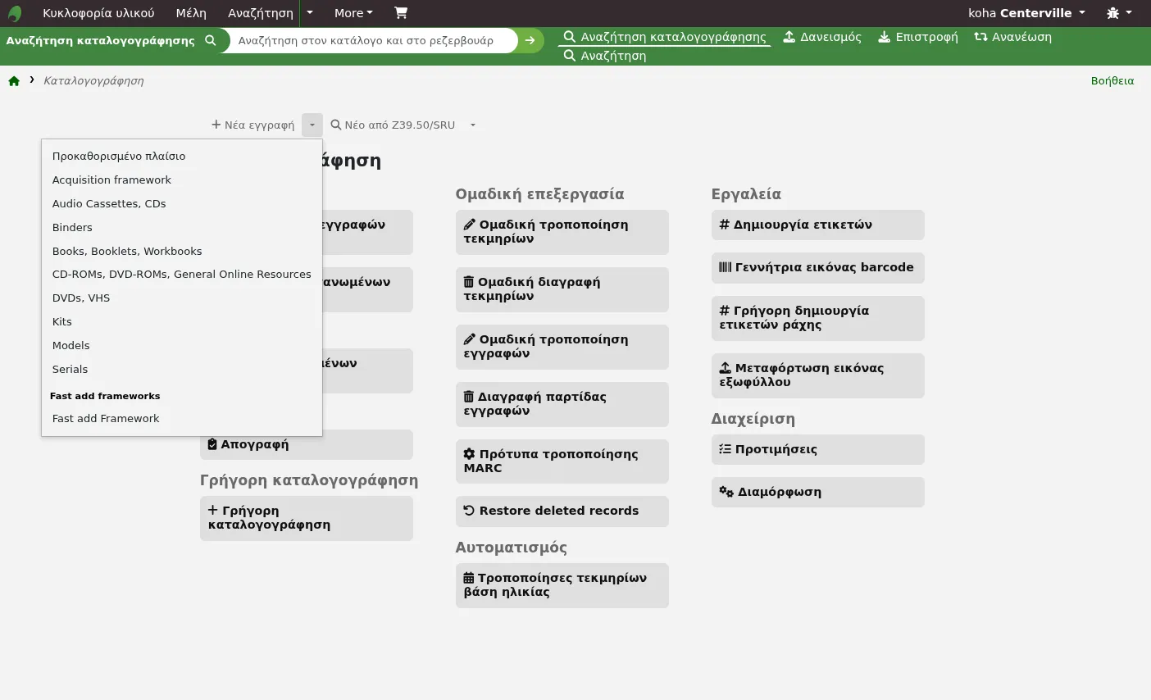Open Ομαδική διαγραφή τεκμηρίων
Screen dimensions: 1151x700
coord(562,289)
